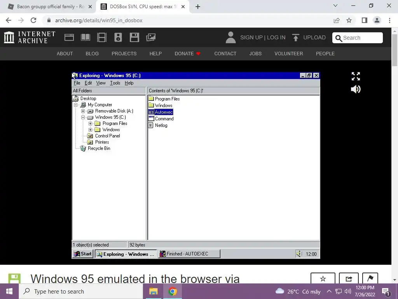Click the Chrome address bar

pos(188,20)
